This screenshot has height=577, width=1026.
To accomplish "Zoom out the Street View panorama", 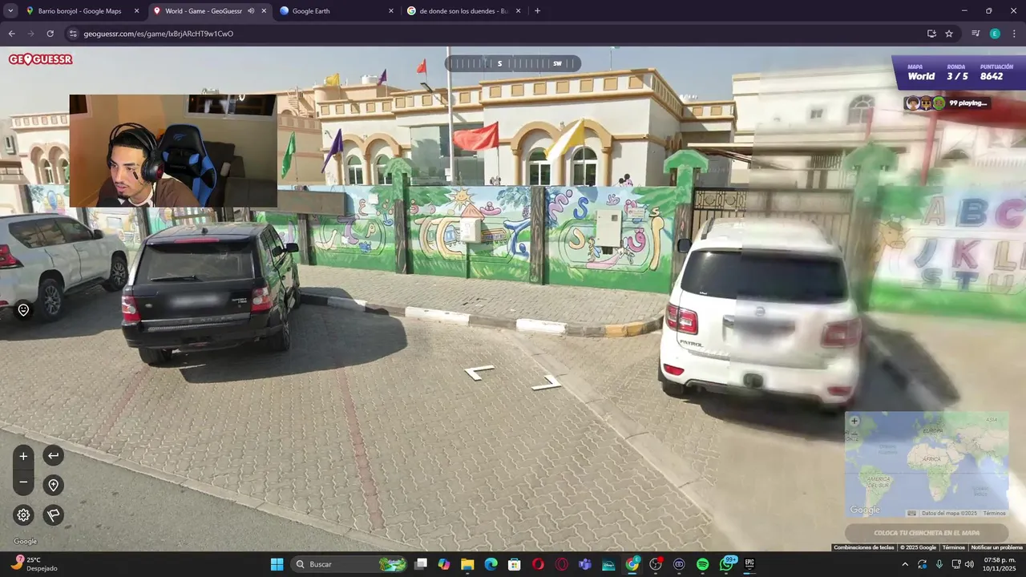I will (x=23, y=482).
